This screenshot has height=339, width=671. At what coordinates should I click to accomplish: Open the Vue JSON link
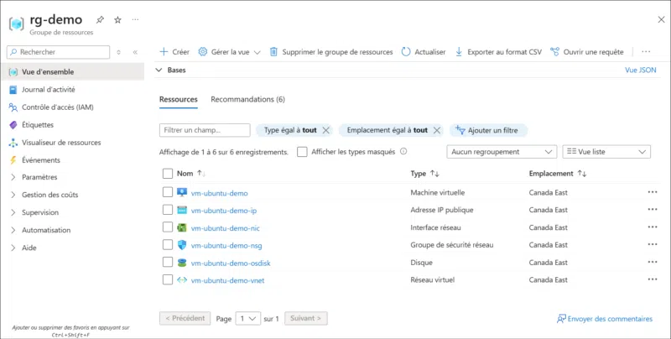[x=640, y=70]
